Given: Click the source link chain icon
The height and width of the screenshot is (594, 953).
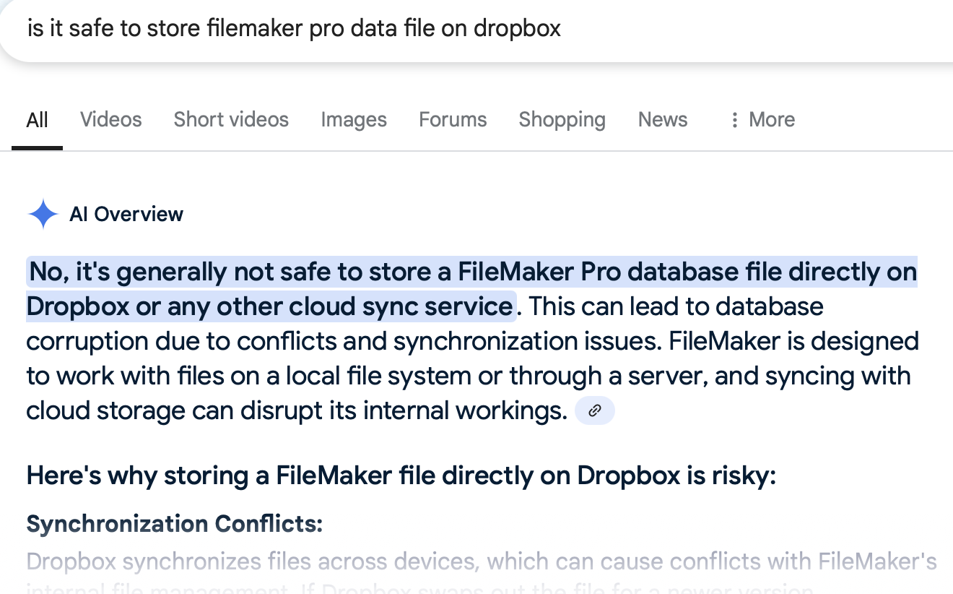Looking at the screenshot, I should pyautogui.click(x=594, y=410).
